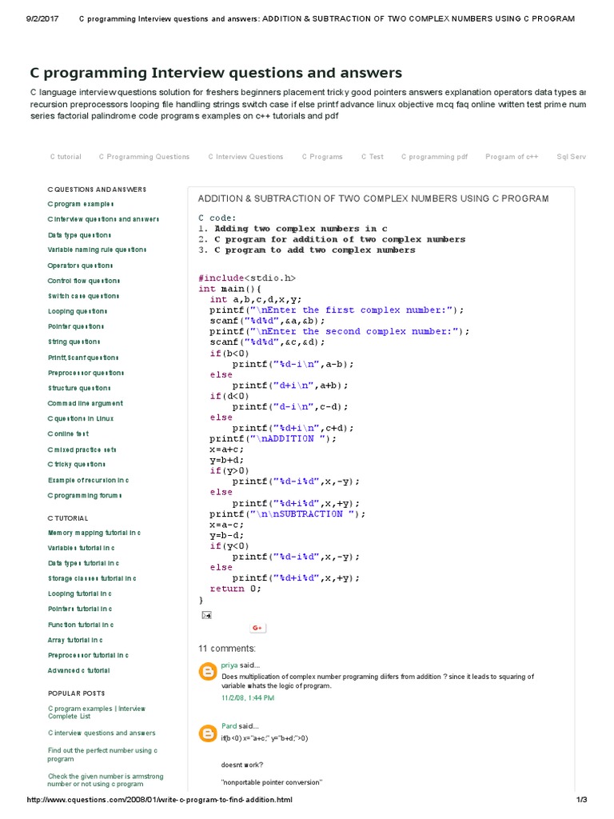Click the email post envelope icon
Viewport: 614px width, 819px height.
[x=207, y=615]
